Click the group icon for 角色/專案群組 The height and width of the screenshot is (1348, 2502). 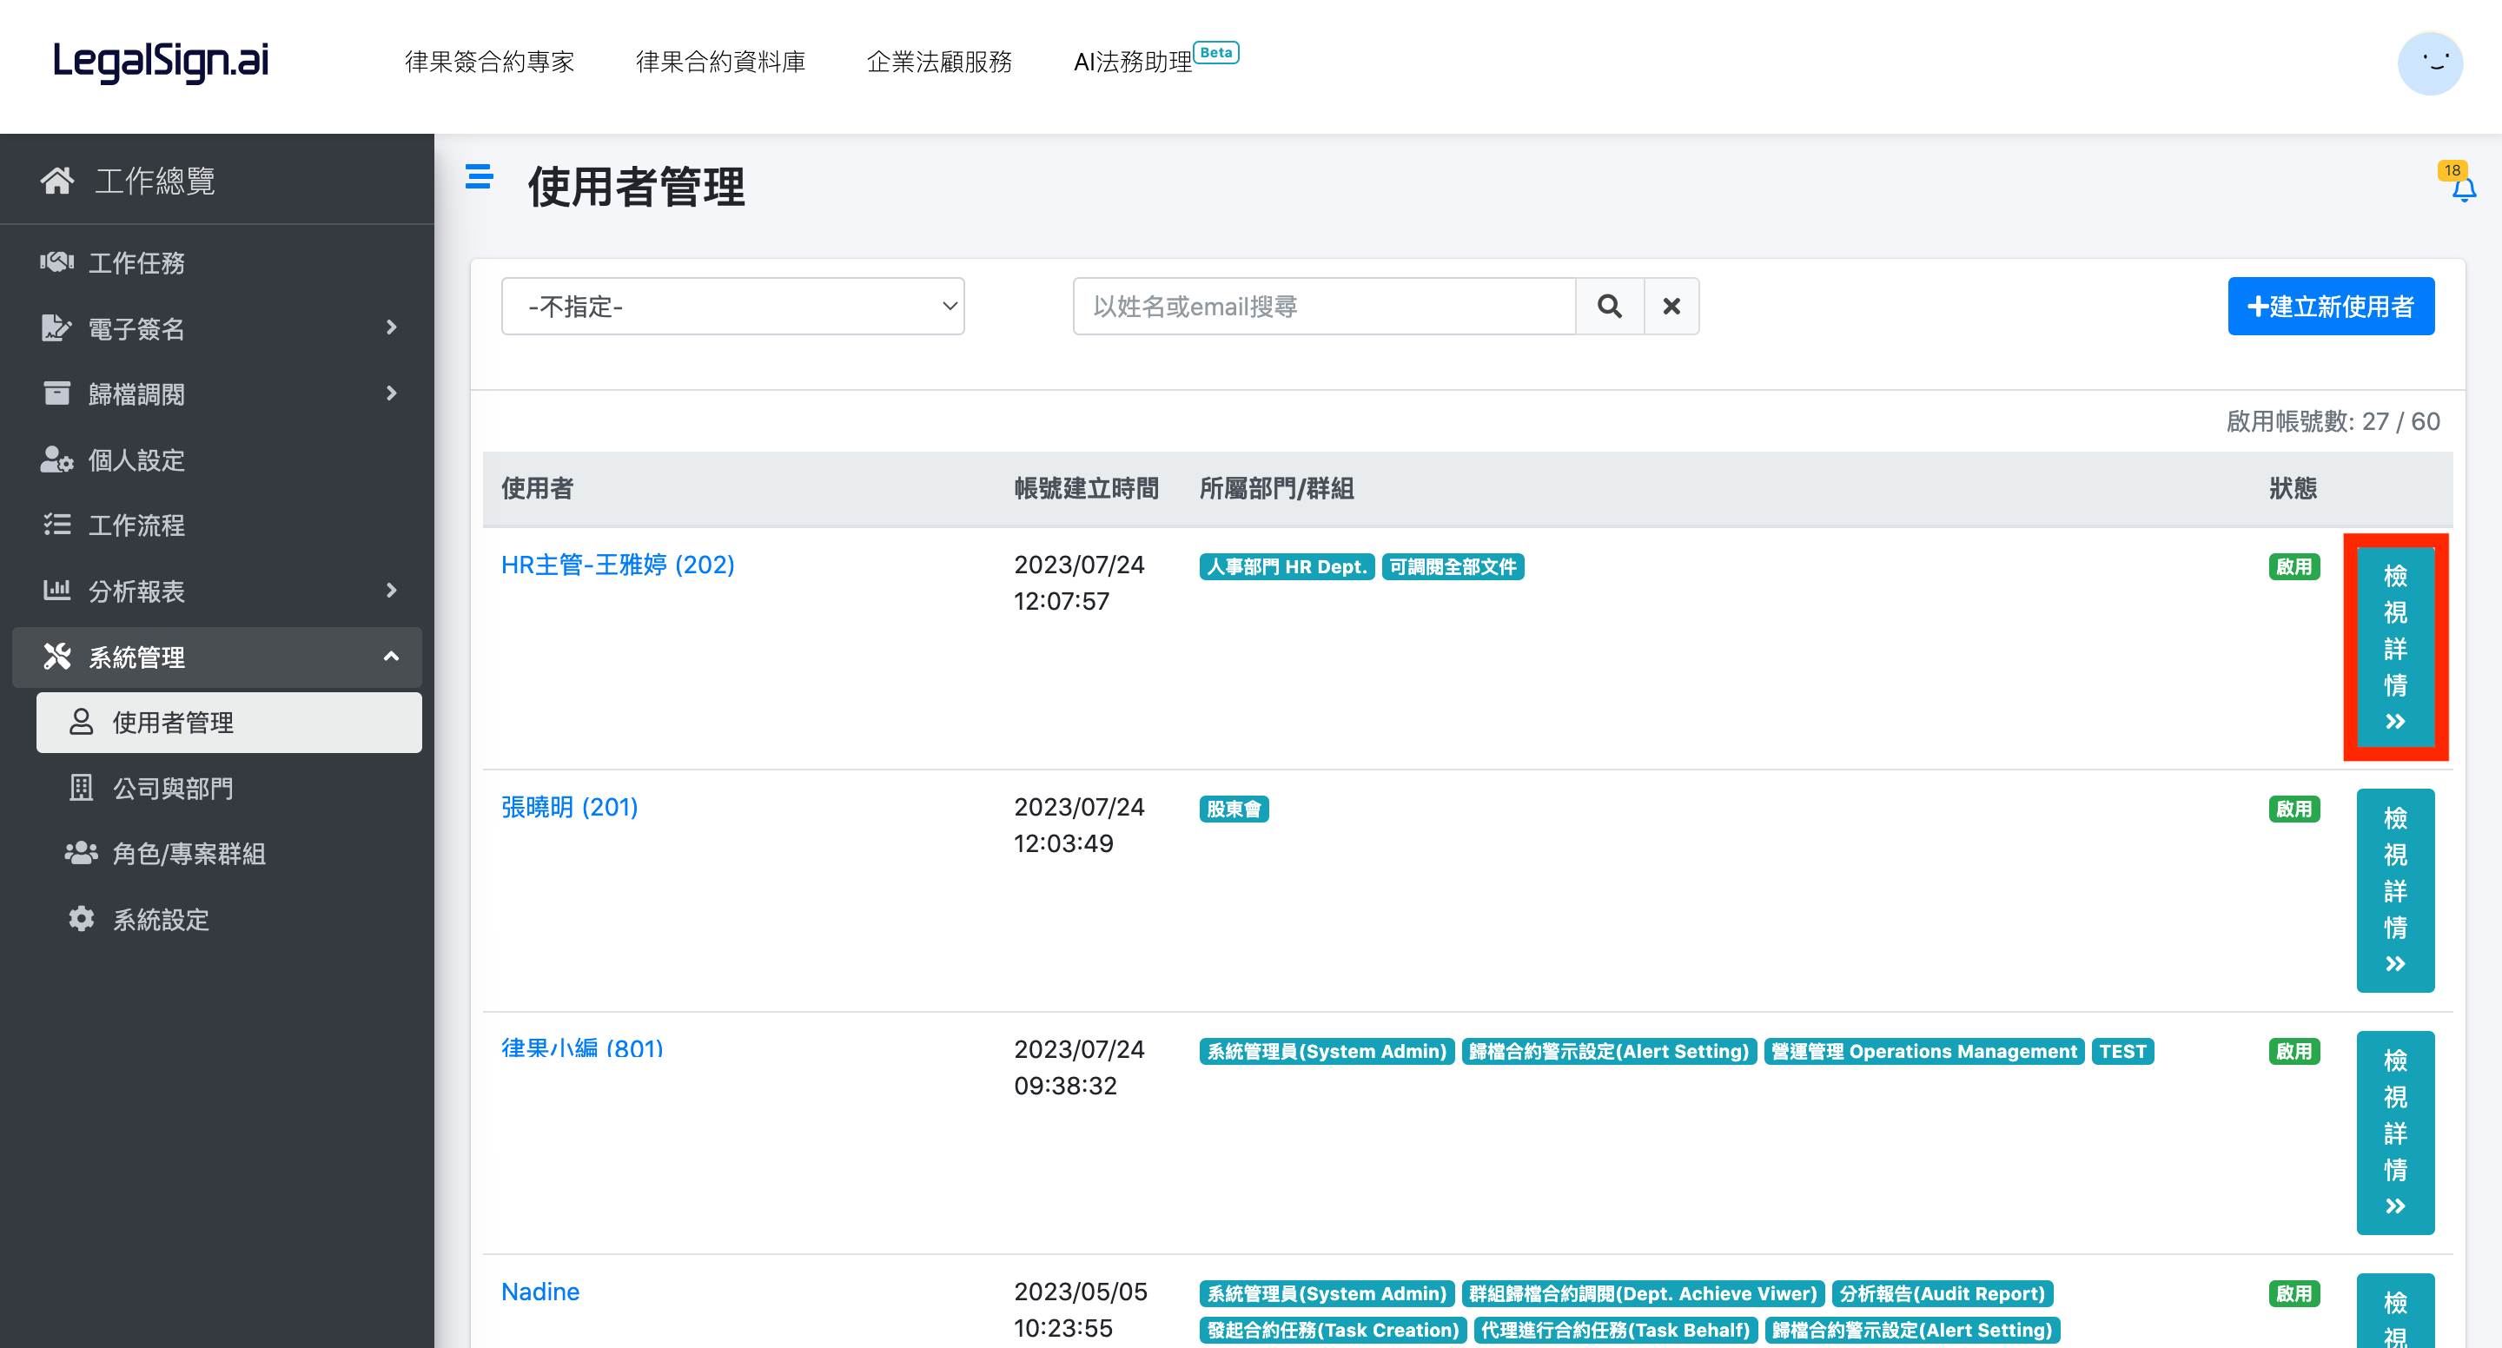[x=82, y=853]
